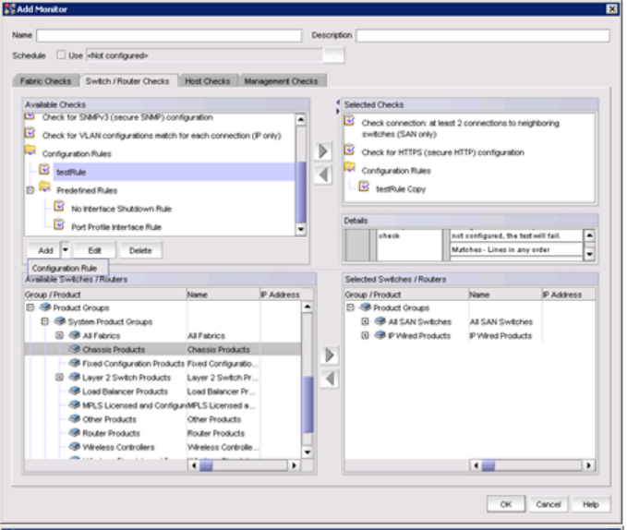The image size is (627, 530).
Task: Confirm with the OK button
Action: click(506, 504)
